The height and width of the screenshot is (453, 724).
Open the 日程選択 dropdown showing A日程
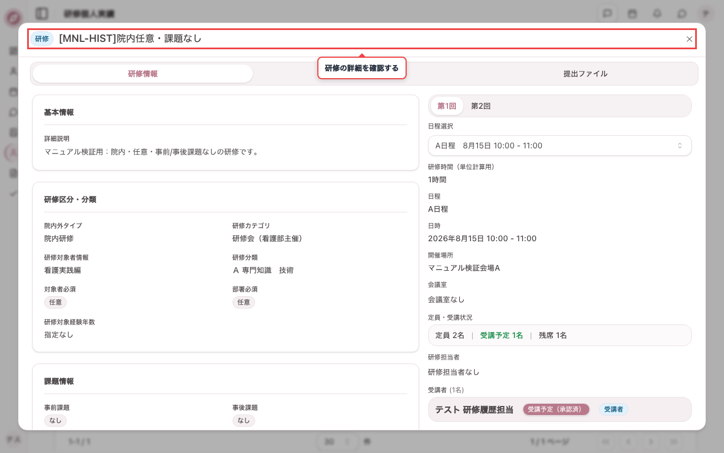pyautogui.click(x=559, y=146)
